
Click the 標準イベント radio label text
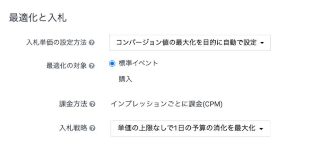point(138,63)
